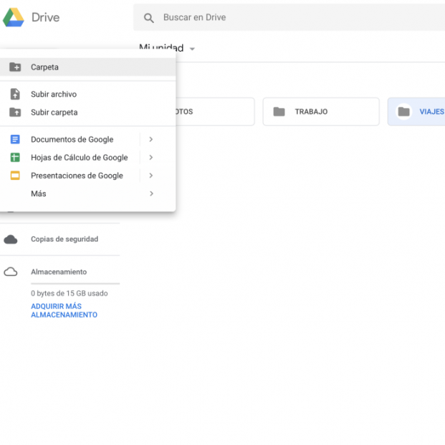Open the TRABAJO folder
The image size is (445, 445).
[320, 112]
